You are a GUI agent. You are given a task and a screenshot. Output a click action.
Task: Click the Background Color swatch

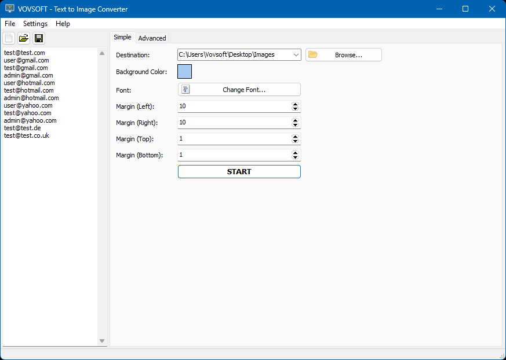tap(184, 71)
